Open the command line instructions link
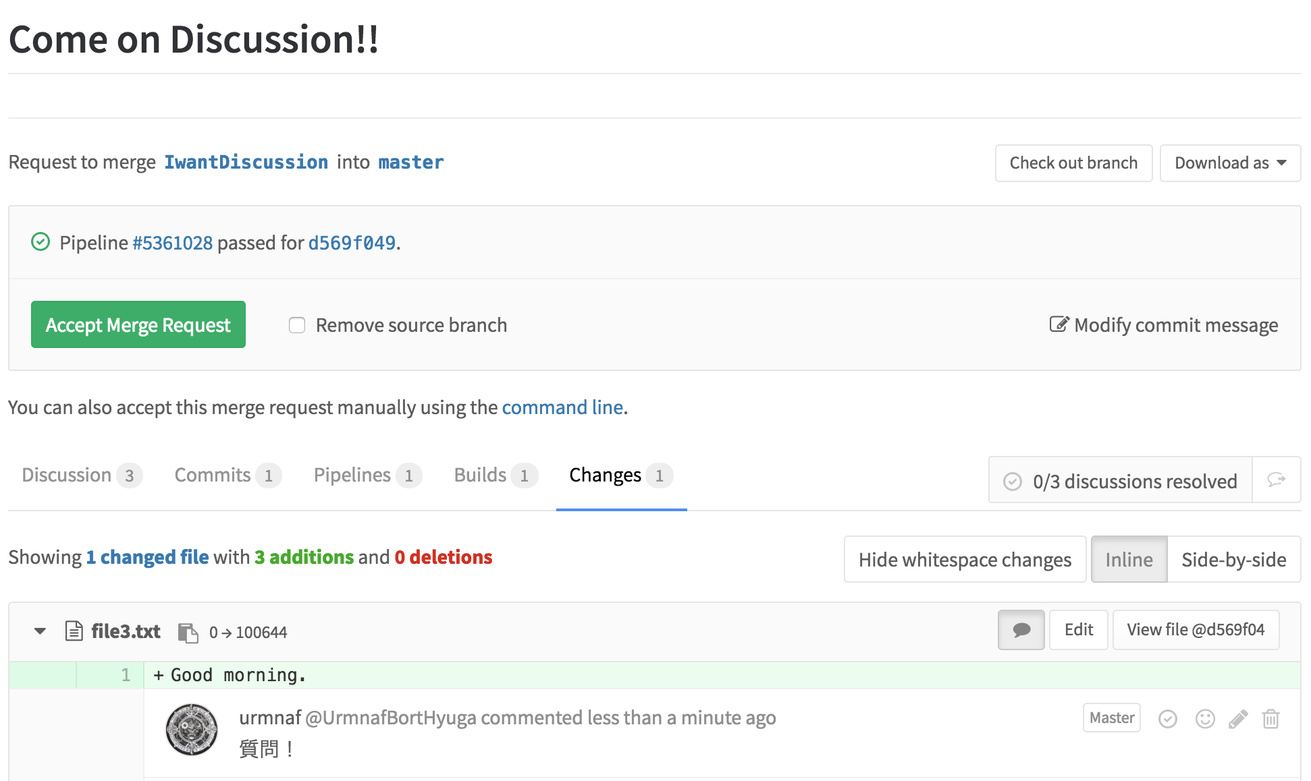Viewport: 1311px width, 781px height. point(562,407)
